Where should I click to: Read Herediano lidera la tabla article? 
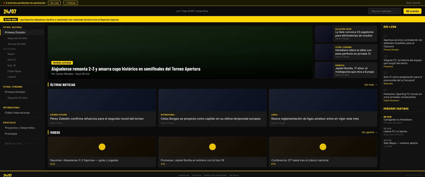(346, 52)
